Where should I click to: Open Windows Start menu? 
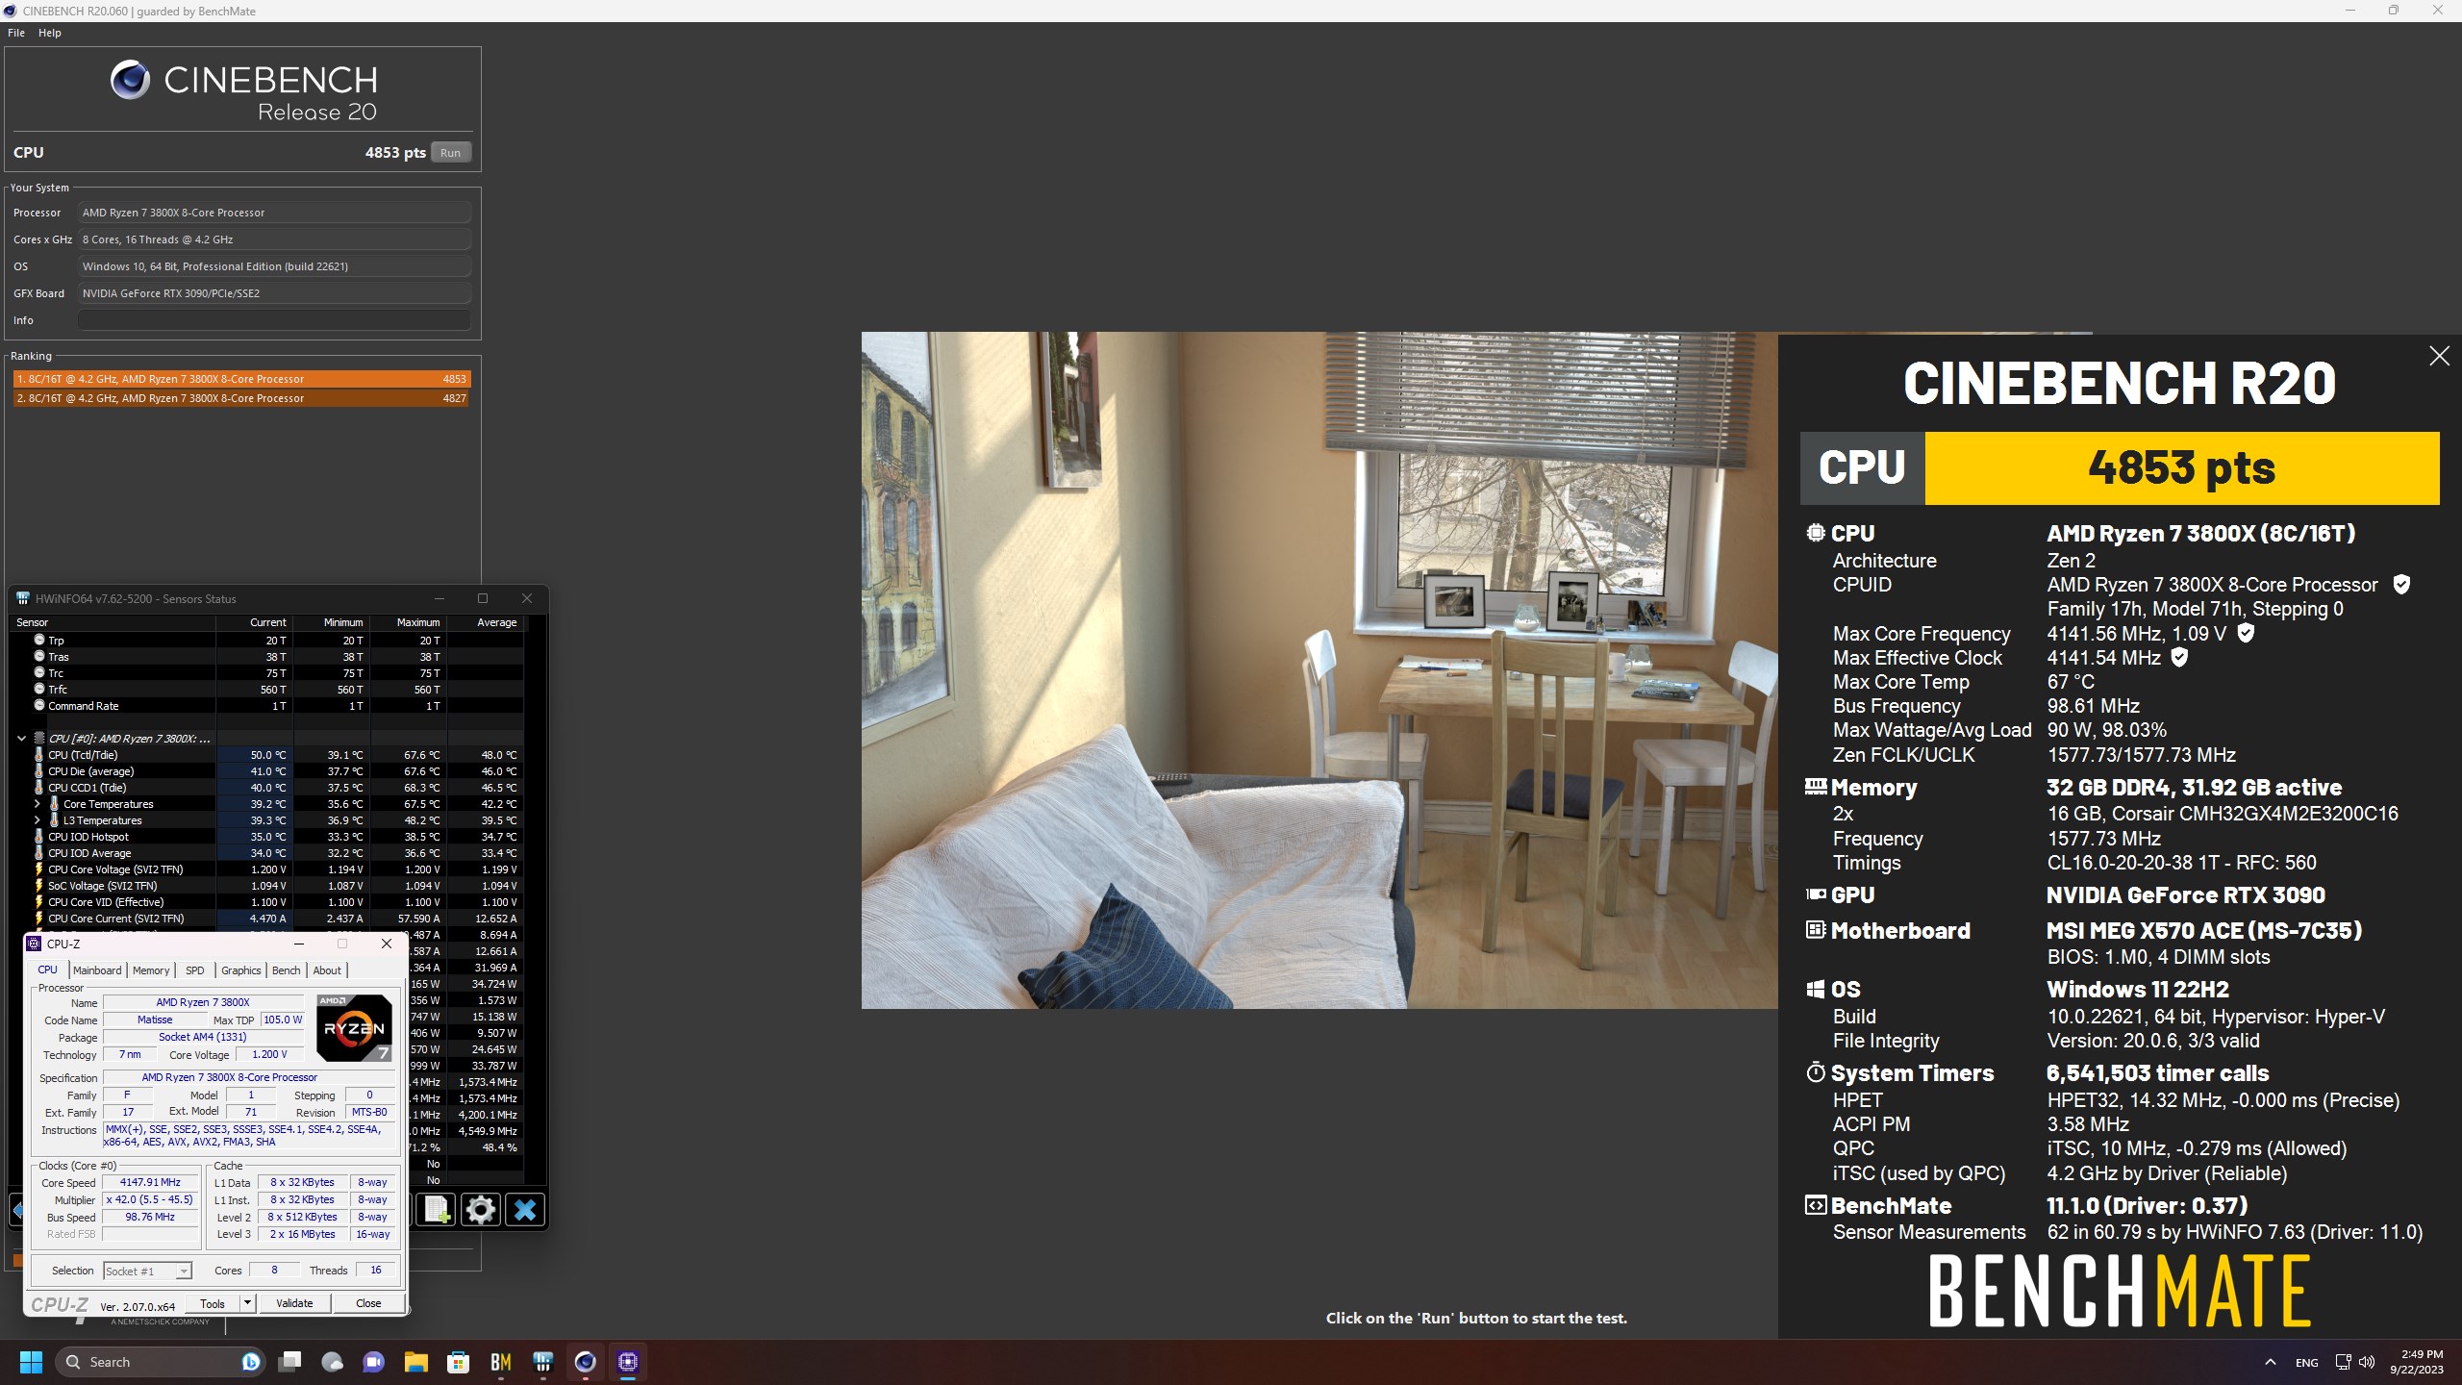[x=31, y=1362]
